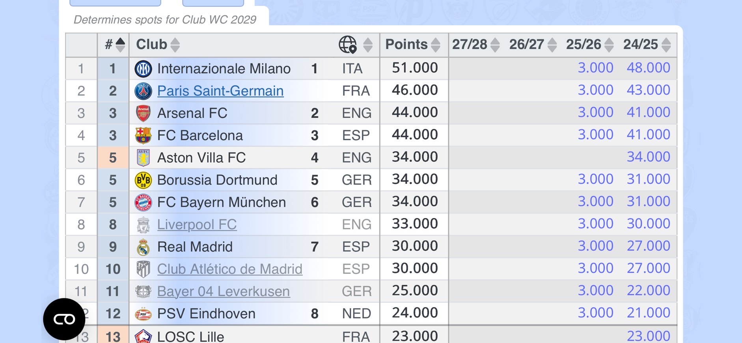Click the Real Madrid crest icon
742x343 pixels.
pyautogui.click(x=143, y=247)
